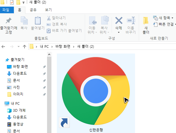
Task: Expand the 삭제 dropdown arrow
Action: pos(119,32)
